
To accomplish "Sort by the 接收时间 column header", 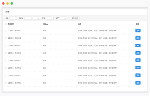I will pos(11,24).
